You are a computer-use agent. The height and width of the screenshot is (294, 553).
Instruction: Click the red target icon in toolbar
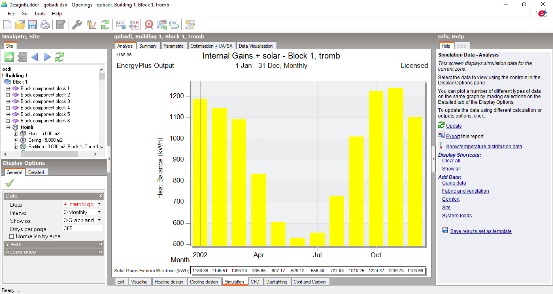click(149, 25)
